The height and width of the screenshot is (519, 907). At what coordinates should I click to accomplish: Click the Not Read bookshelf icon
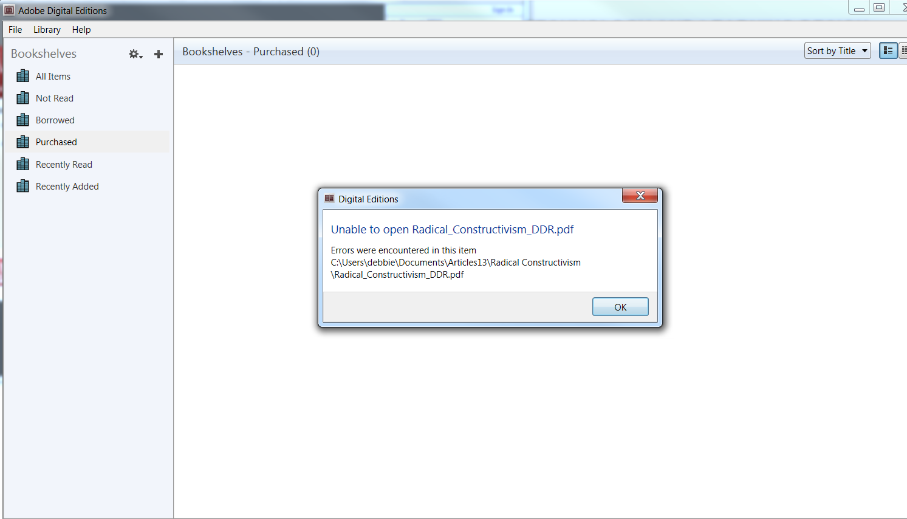coord(23,98)
